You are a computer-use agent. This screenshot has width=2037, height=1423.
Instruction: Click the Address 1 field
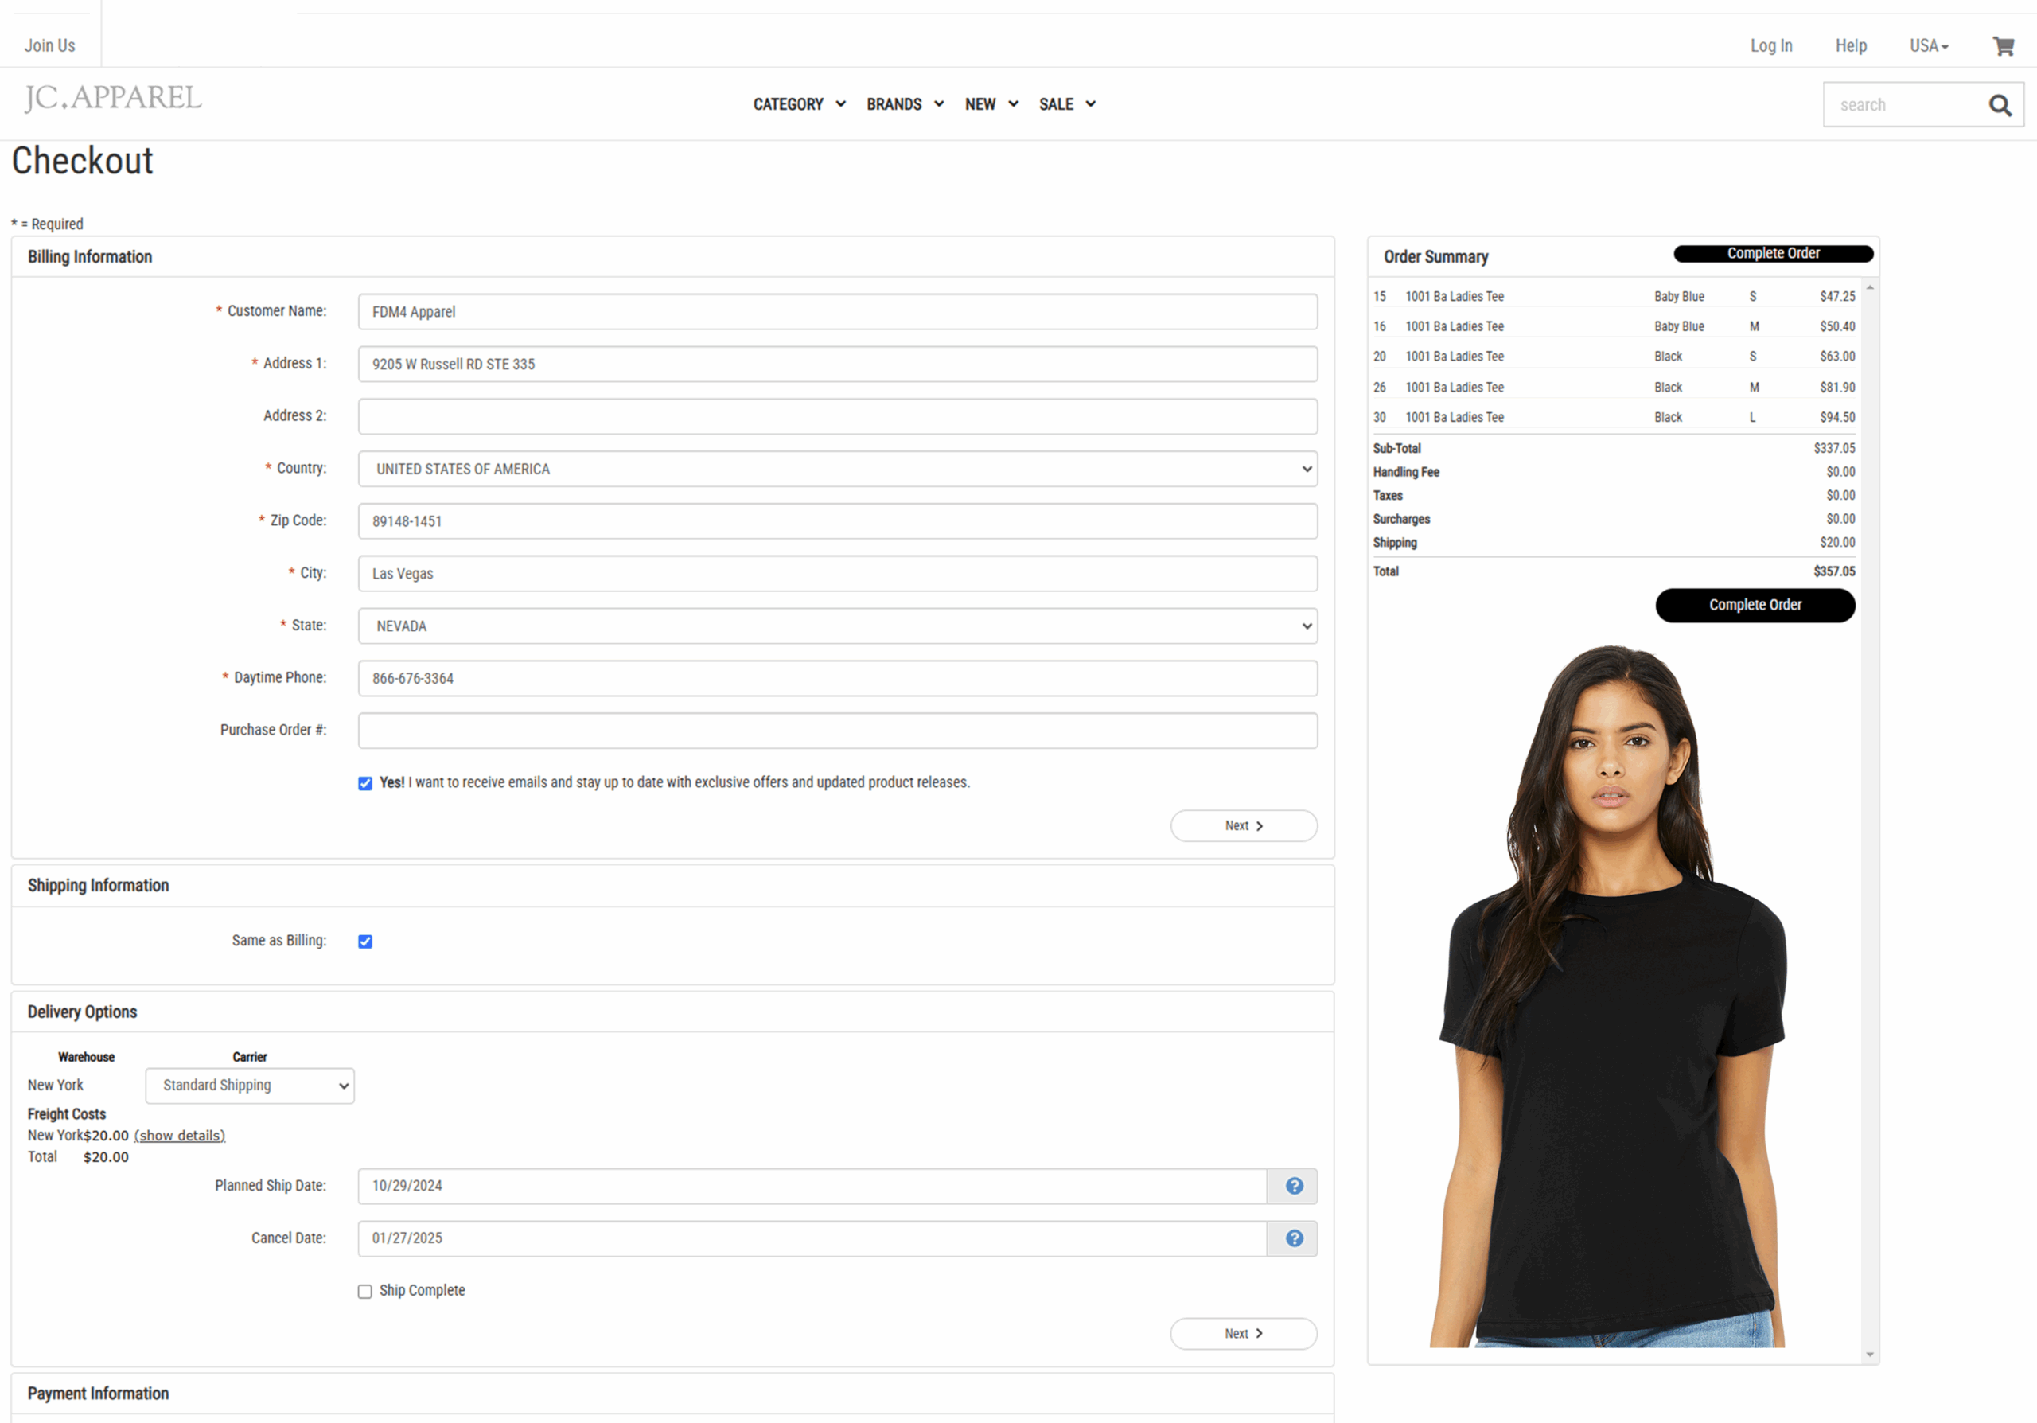click(x=838, y=364)
